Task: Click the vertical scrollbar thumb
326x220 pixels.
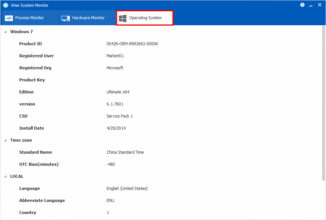Action: [323, 103]
